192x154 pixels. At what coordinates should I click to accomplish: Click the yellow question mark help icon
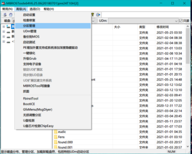[93, 15]
